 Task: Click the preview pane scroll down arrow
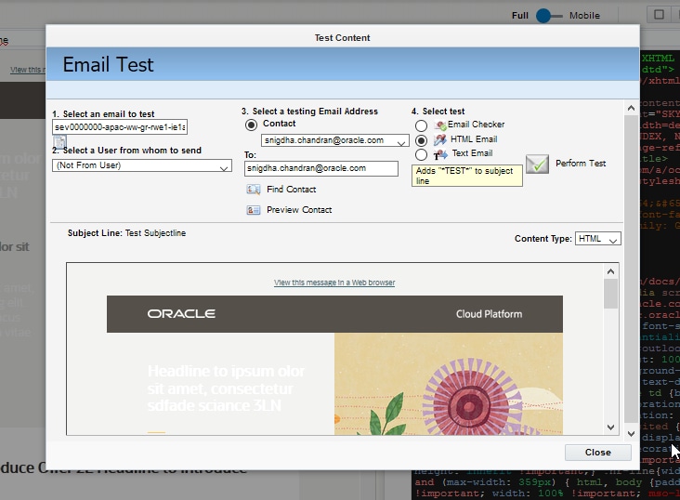tap(610, 428)
